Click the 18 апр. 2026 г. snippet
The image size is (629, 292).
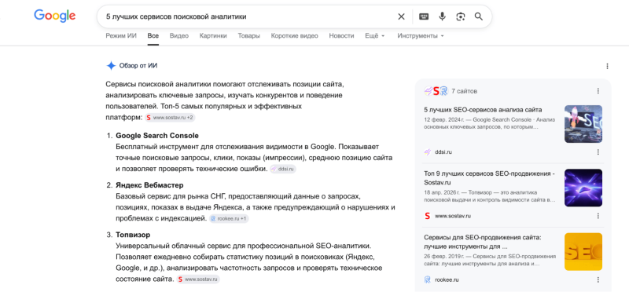[x=489, y=196]
